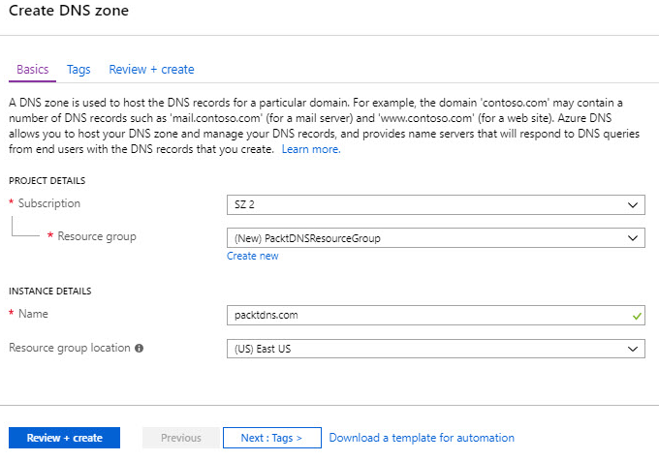The height and width of the screenshot is (461, 659).
Task: Click the Previous button
Action: [180, 438]
